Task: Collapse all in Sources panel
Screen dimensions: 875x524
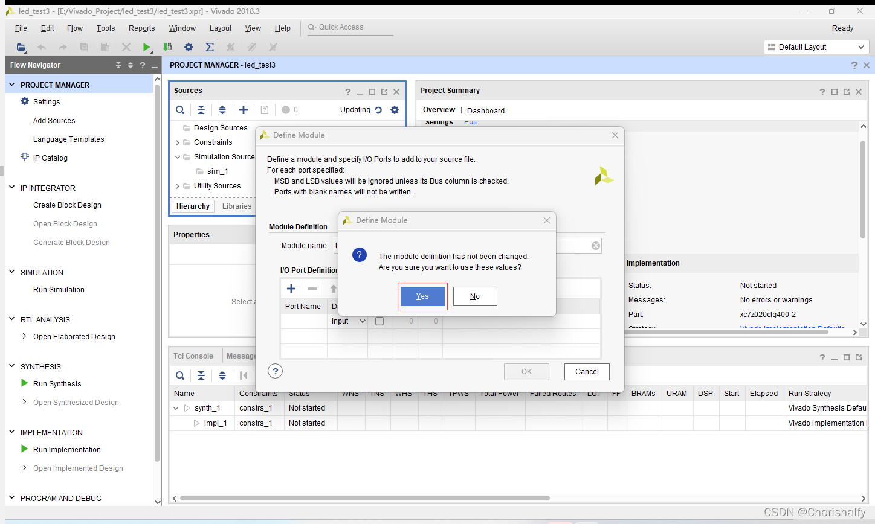Action: (201, 110)
